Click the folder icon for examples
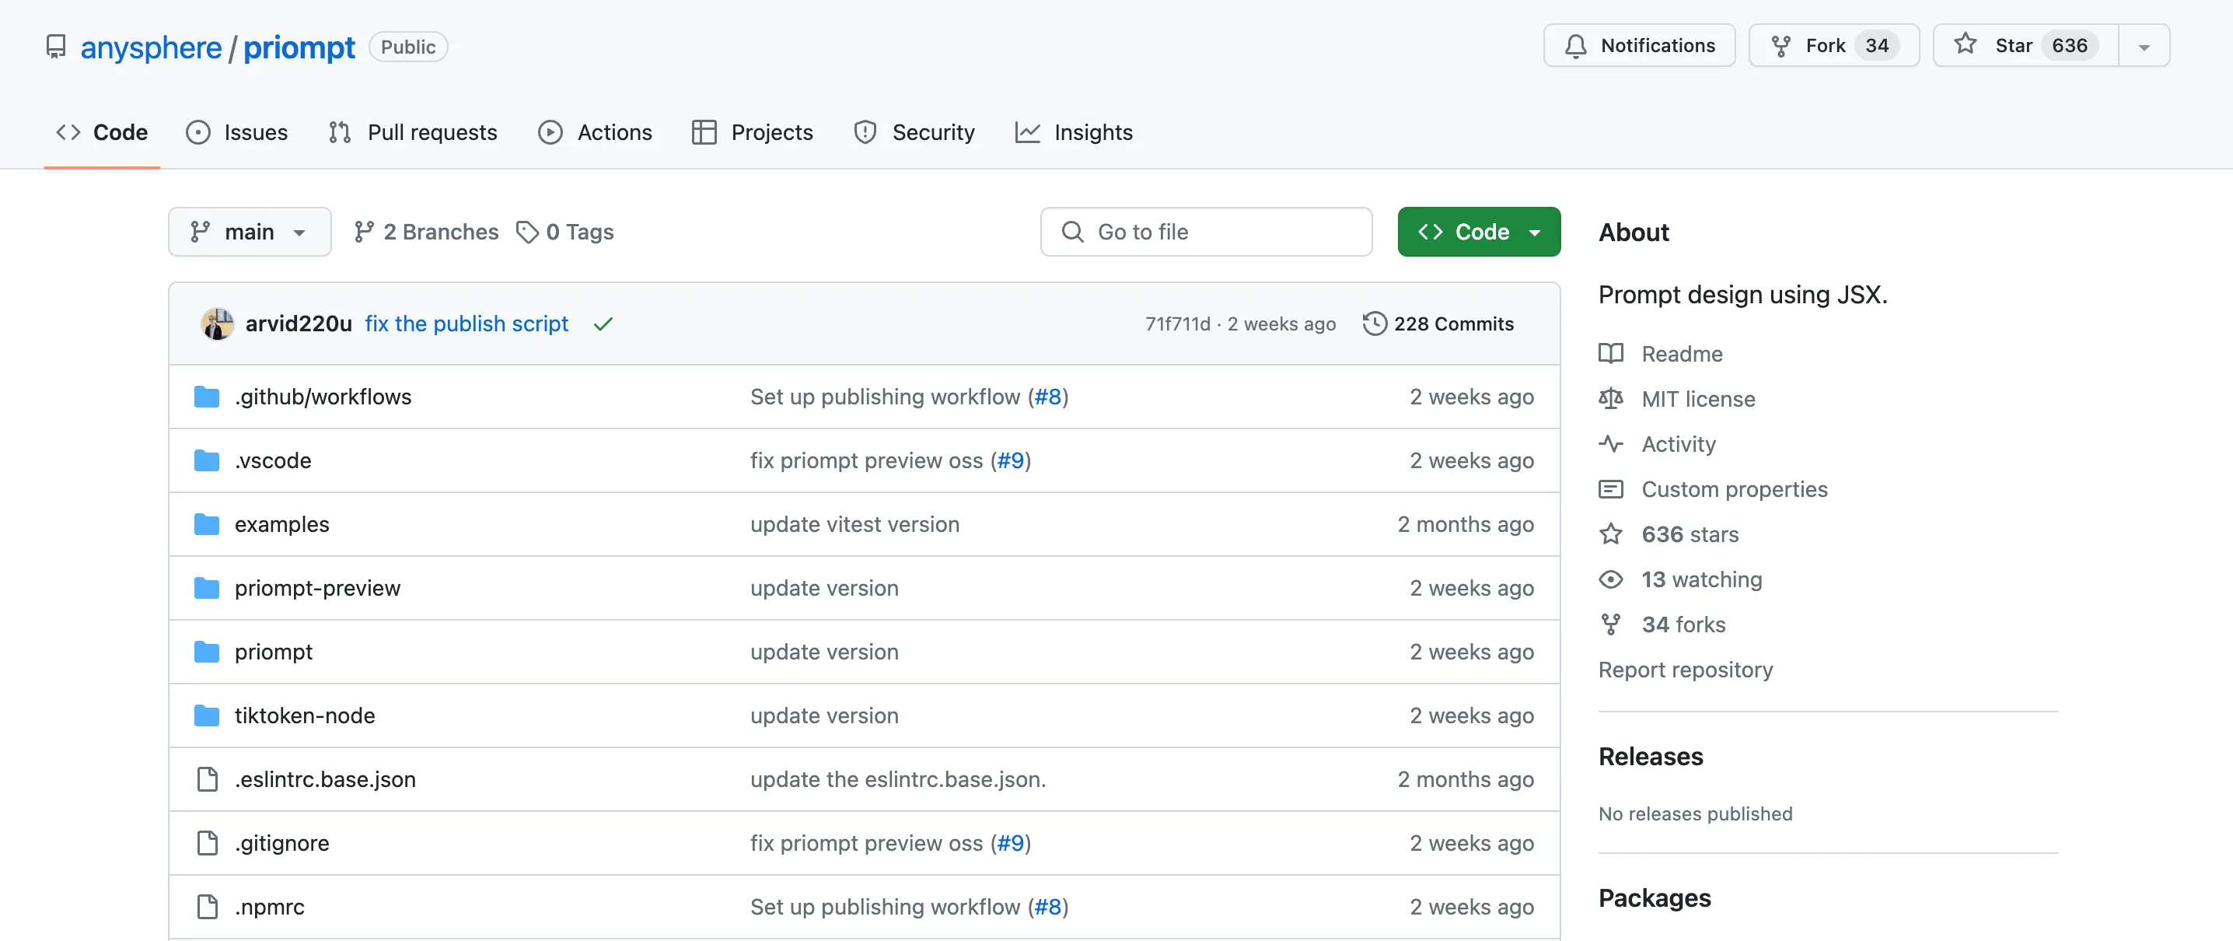This screenshot has width=2233, height=941. 206,524
